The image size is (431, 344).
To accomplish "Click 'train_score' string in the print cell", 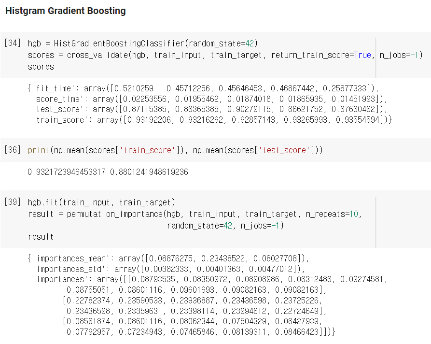I will (x=147, y=150).
